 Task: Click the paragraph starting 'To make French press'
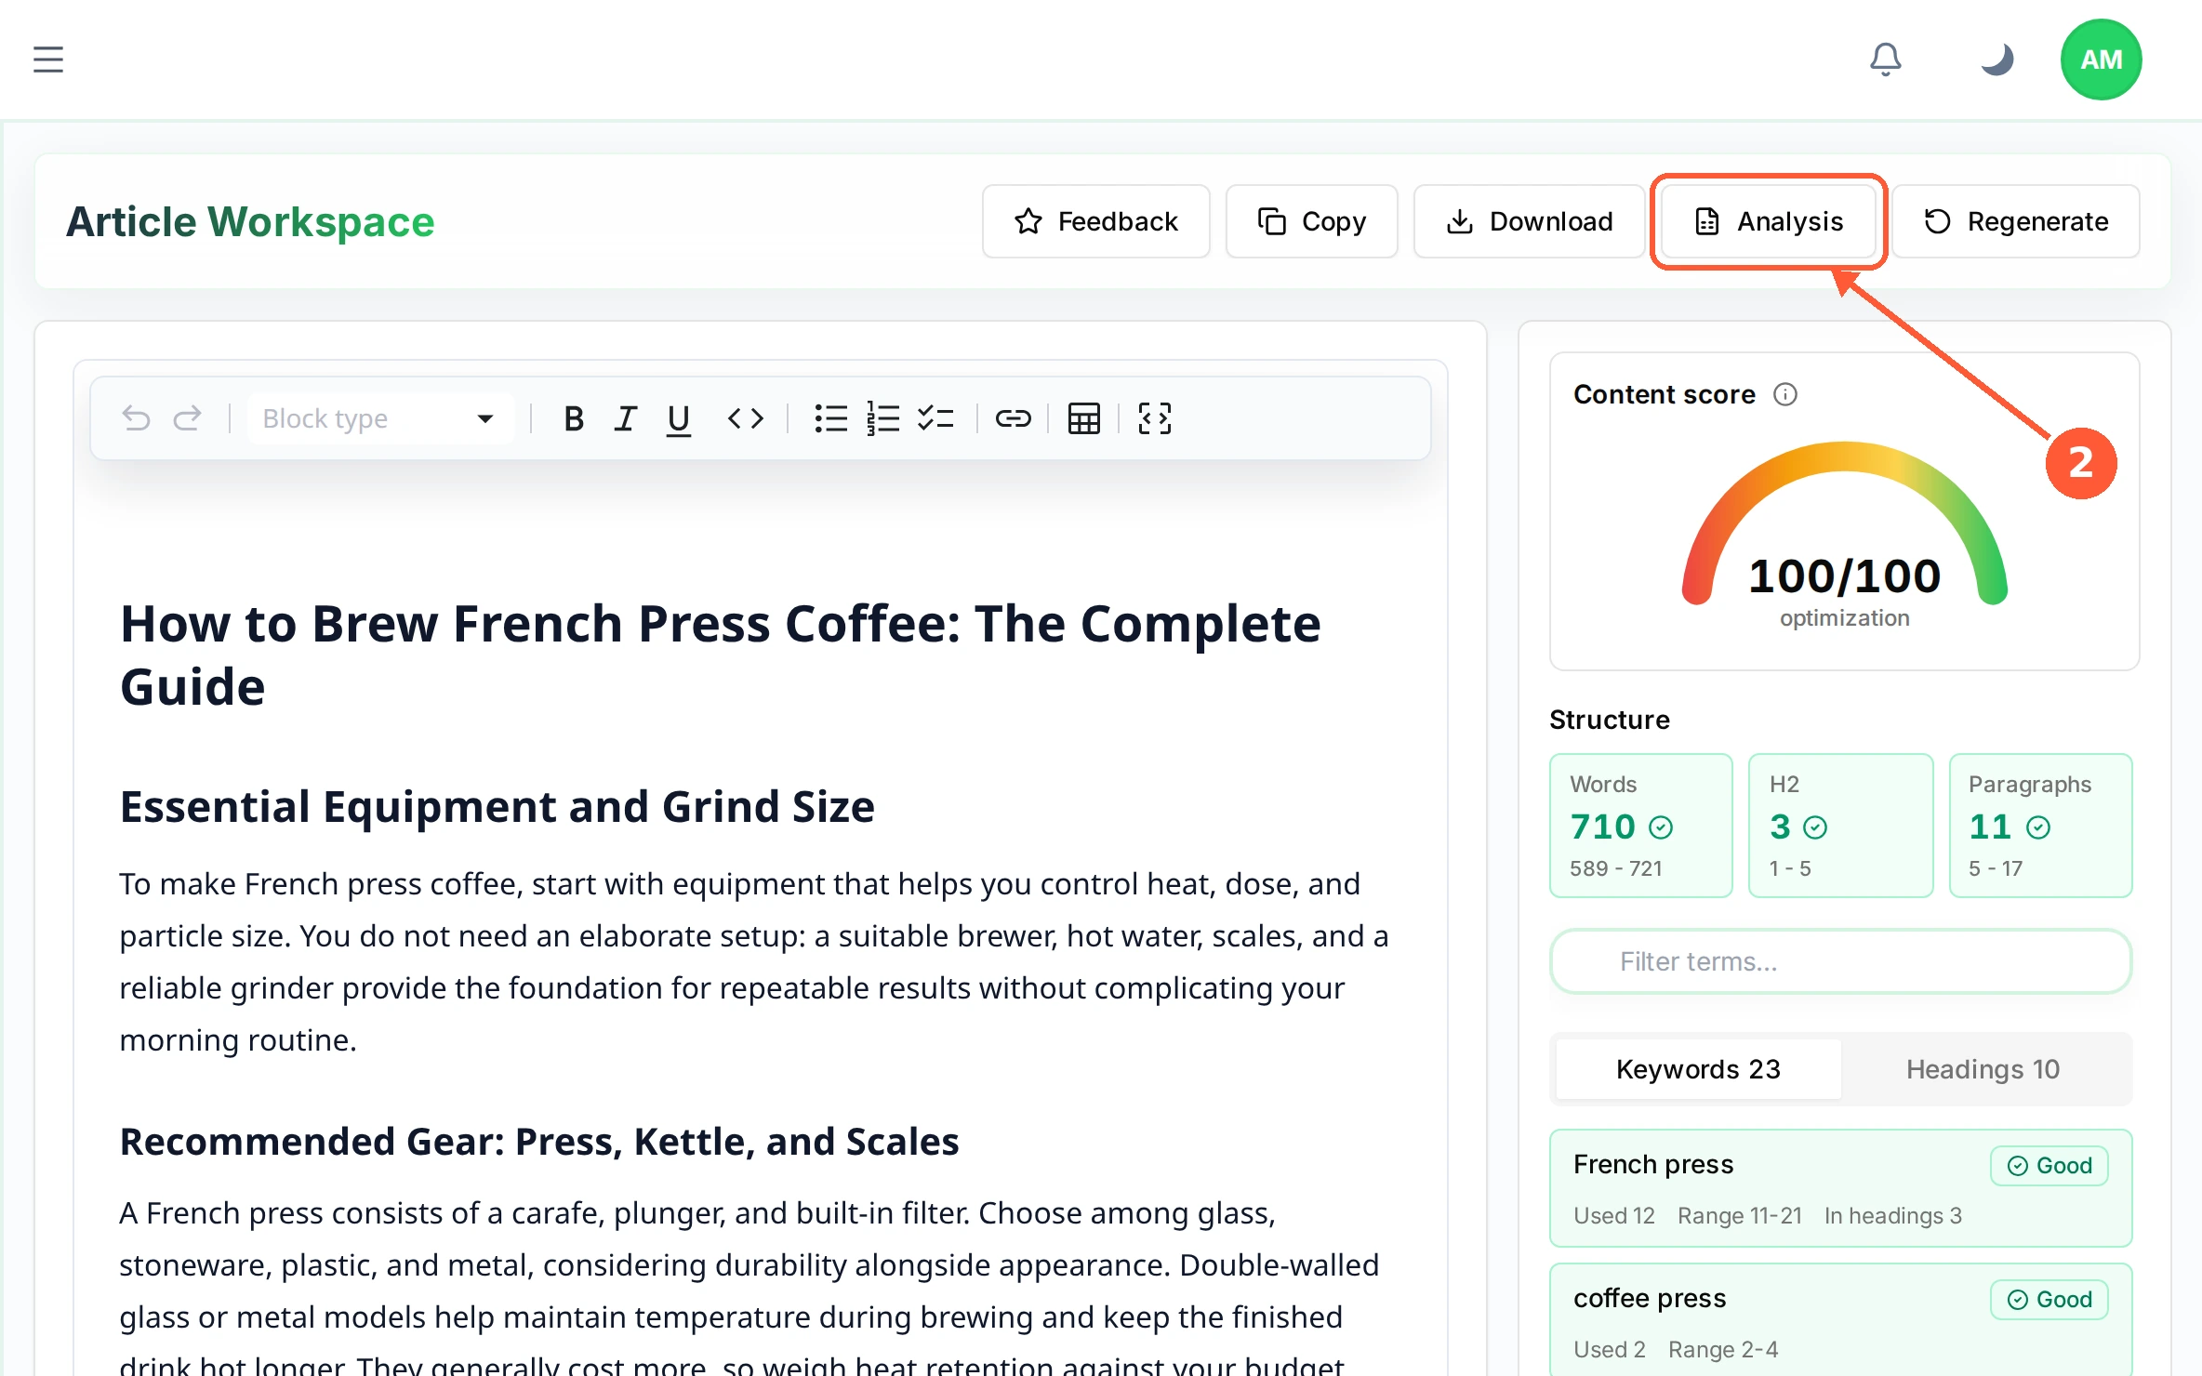754,961
